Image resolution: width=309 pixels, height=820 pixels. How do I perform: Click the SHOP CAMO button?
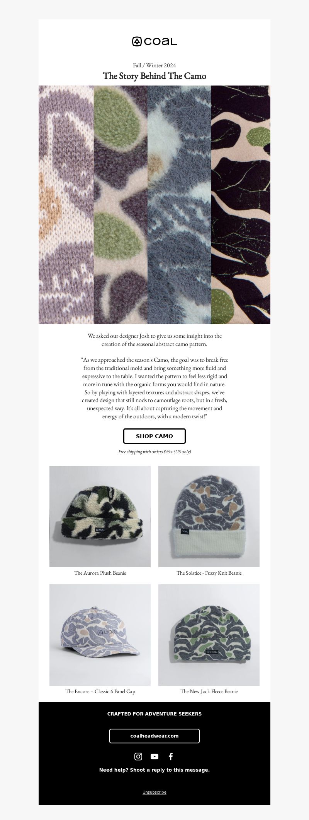pos(154,436)
